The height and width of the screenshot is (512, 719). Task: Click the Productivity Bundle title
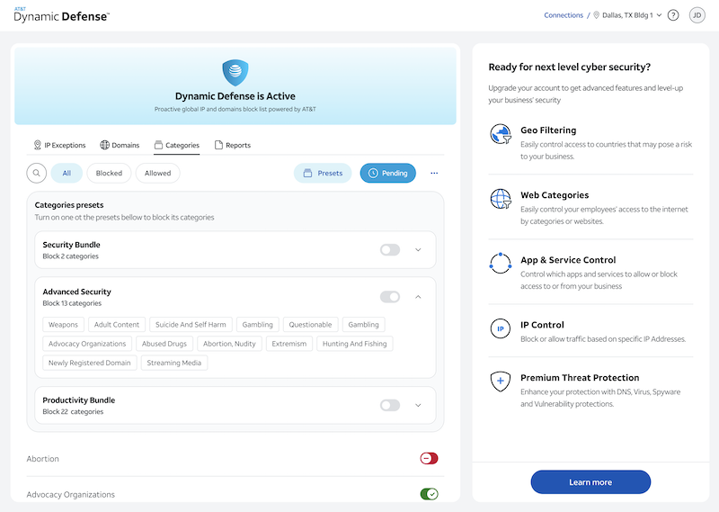[x=79, y=400]
